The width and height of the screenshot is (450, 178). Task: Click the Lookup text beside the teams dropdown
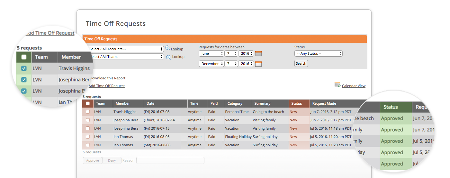coord(178,57)
